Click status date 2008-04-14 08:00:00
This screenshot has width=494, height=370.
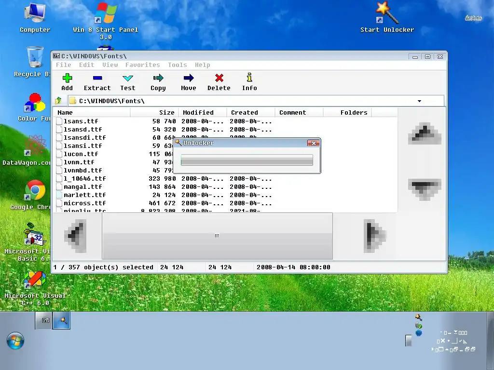[293, 267]
